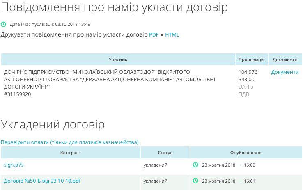The width and height of the screenshot is (303, 192).
Task: Click the Опубліковано column header
Action: click(246, 153)
